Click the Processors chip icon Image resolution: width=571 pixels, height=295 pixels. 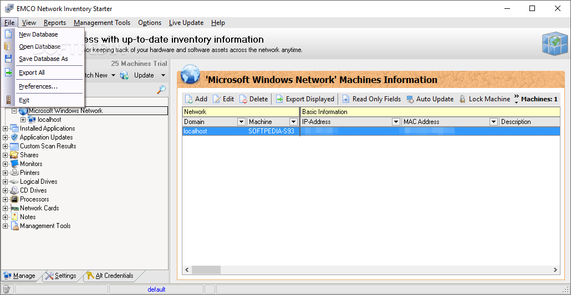click(x=14, y=199)
